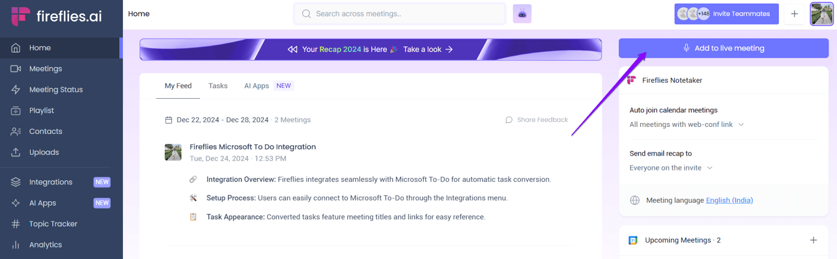Viewport: 837px width, 259px height.
Task: Expand Auto join calendar meetings dropdown
Action: coord(687,125)
